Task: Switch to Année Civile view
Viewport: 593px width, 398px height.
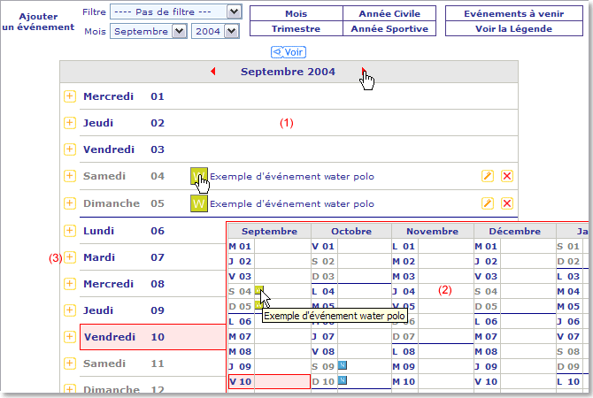Action: click(389, 13)
